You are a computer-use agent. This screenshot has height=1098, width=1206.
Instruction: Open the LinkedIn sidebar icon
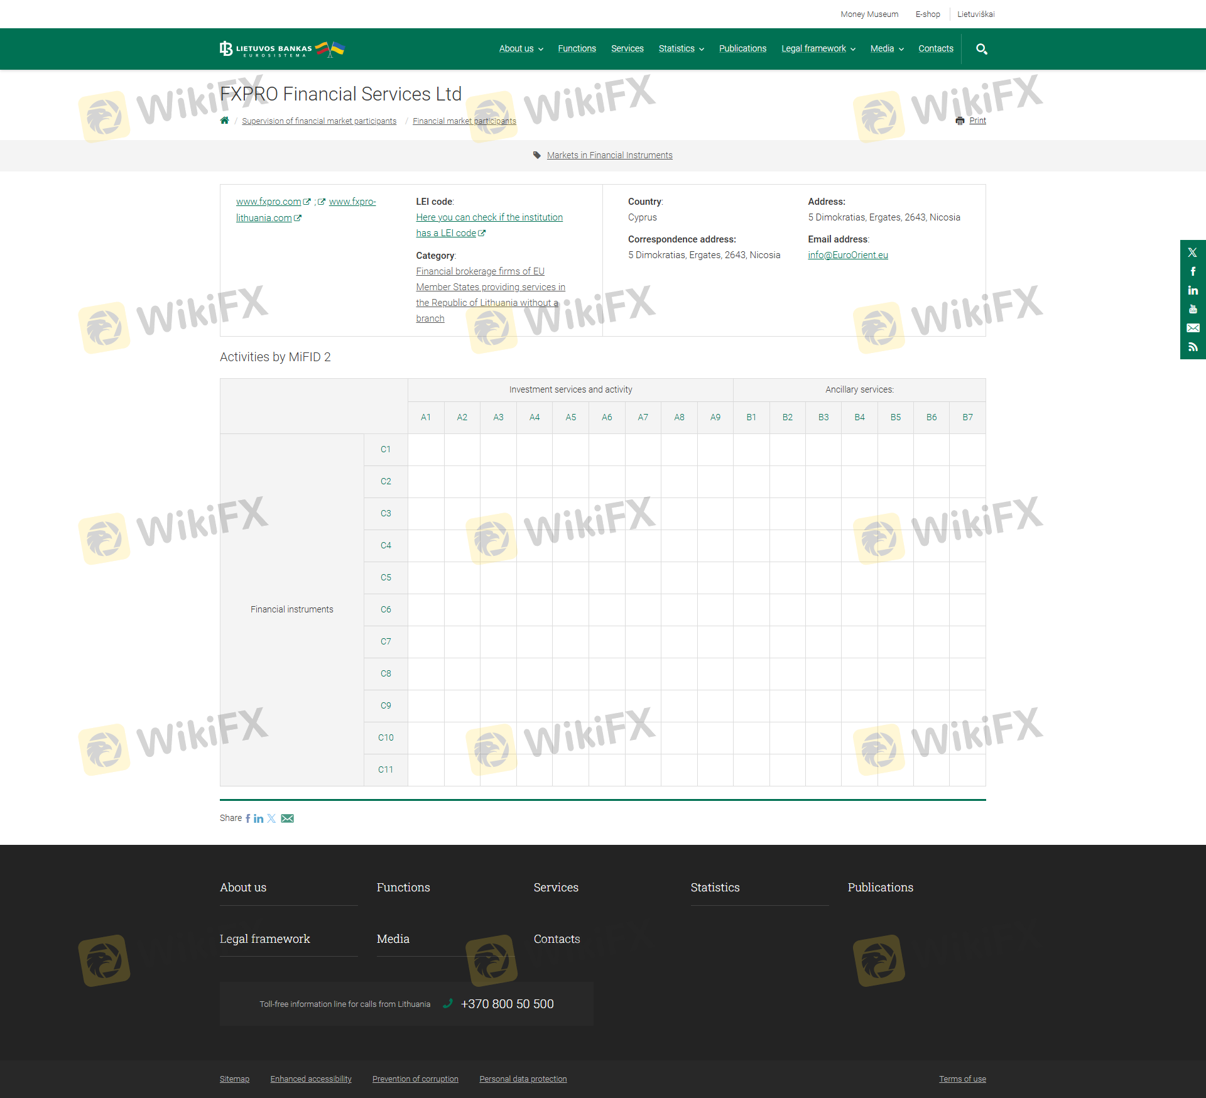pos(1192,290)
